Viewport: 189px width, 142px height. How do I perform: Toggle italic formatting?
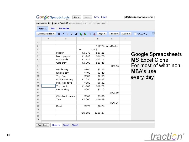63,34
